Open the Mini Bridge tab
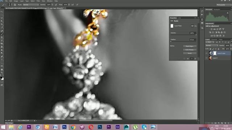 [x=9, y=123]
